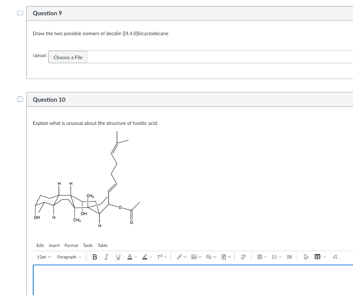Image resolution: width=353 pixels, height=295 pixels.
Task: Open the external apps plugin tool
Action: point(243,256)
